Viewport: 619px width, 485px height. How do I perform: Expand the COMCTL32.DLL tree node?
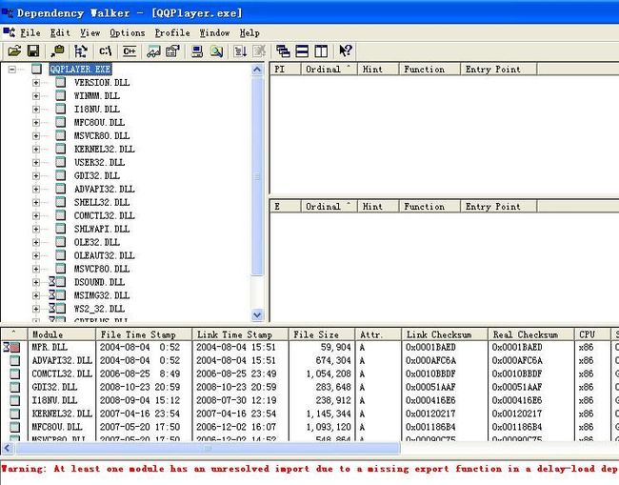pyautogui.click(x=36, y=215)
